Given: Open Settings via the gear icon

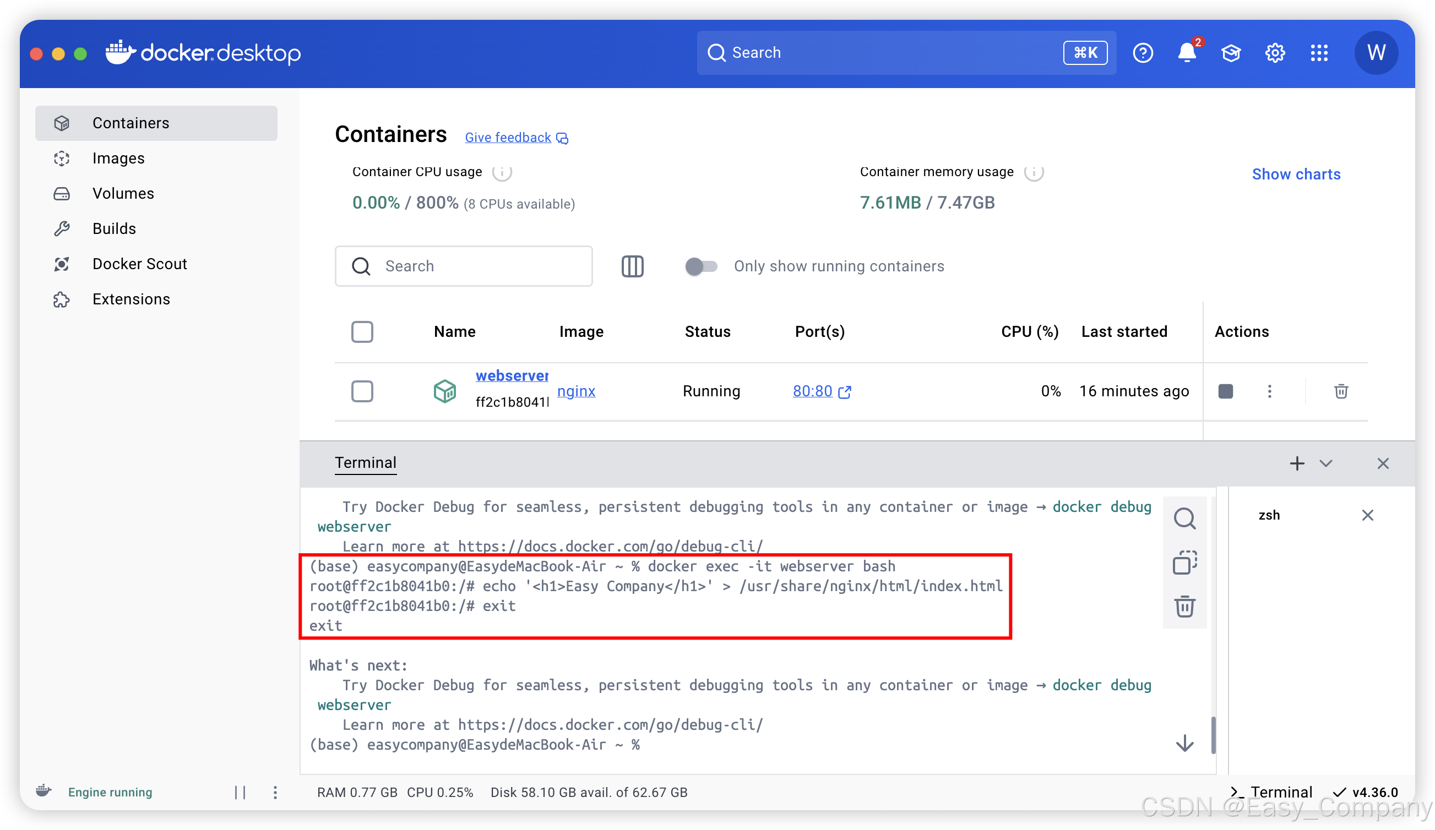Looking at the screenshot, I should [x=1274, y=53].
